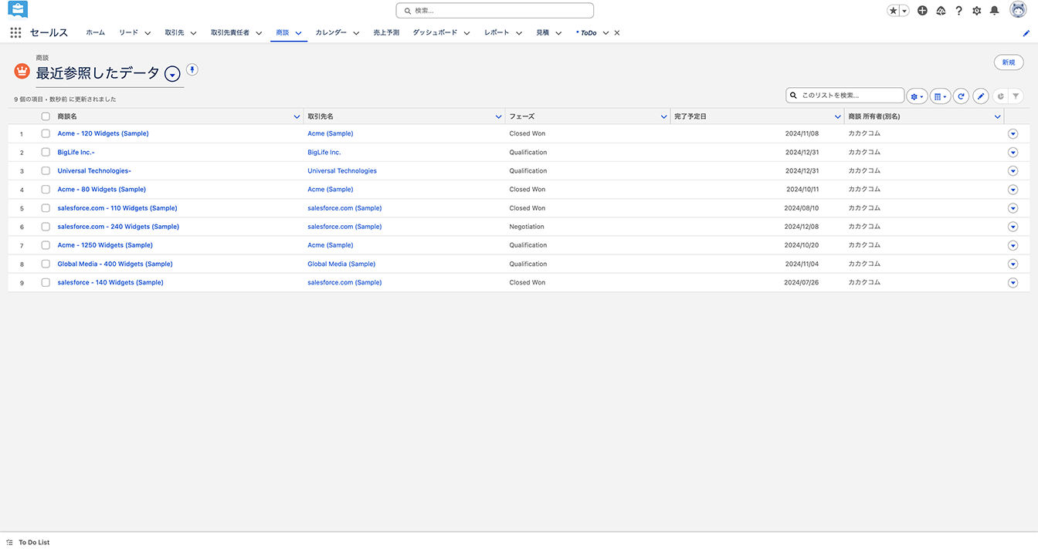This screenshot has width=1038, height=552.
Task: Open the BigLife Inc. account link
Action: point(324,152)
